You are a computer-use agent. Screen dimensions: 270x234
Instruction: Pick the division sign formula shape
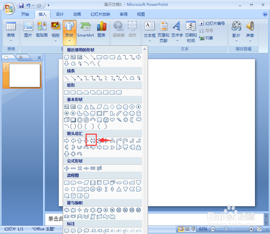click(x=86, y=168)
